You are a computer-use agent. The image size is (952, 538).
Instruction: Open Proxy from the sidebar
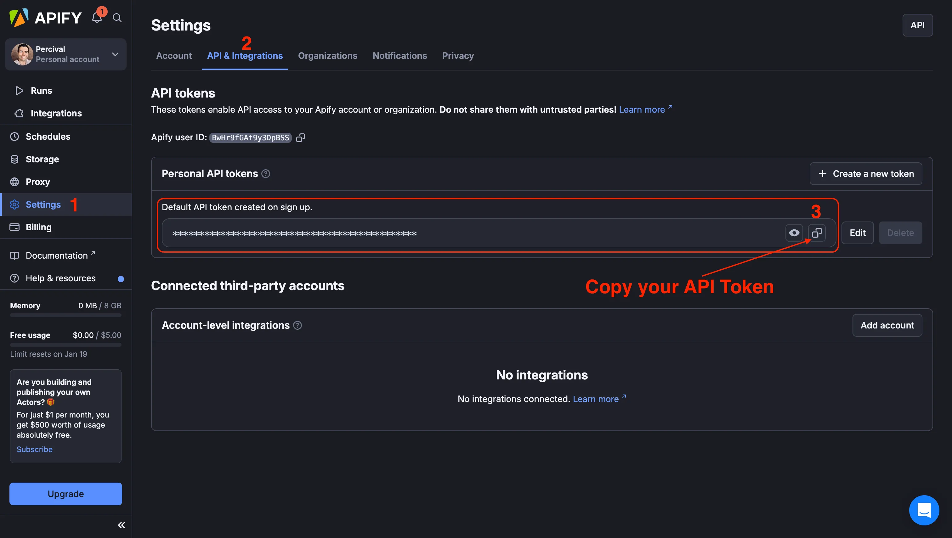[x=38, y=182]
